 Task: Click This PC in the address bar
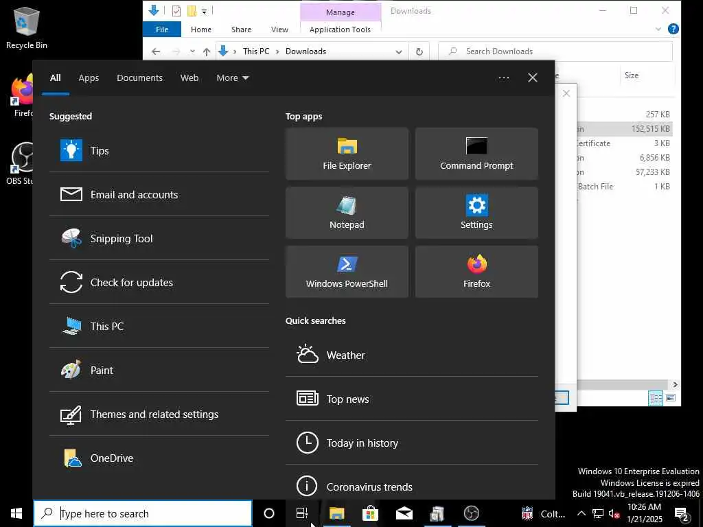[x=256, y=51]
